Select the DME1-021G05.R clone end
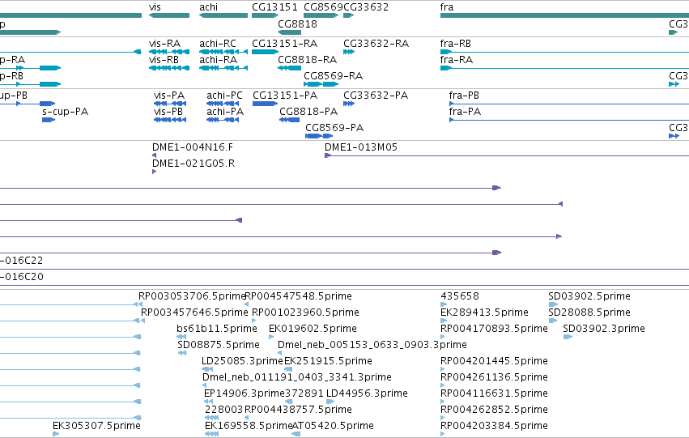Viewport: 689px width, 438px height. [x=154, y=172]
